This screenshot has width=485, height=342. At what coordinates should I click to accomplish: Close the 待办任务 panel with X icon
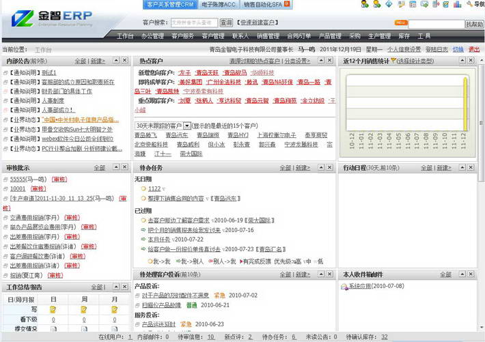tap(330, 167)
